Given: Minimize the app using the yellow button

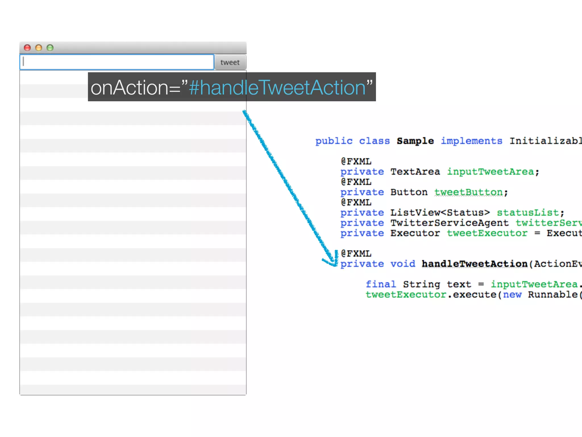Looking at the screenshot, I should [x=39, y=48].
